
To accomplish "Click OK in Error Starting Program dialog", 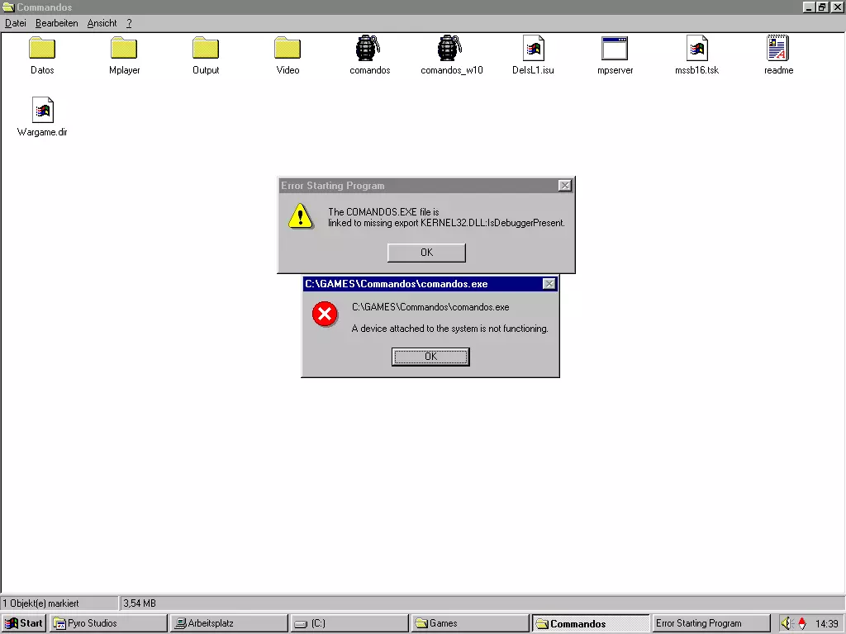I will pyautogui.click(x=426, y=253).
